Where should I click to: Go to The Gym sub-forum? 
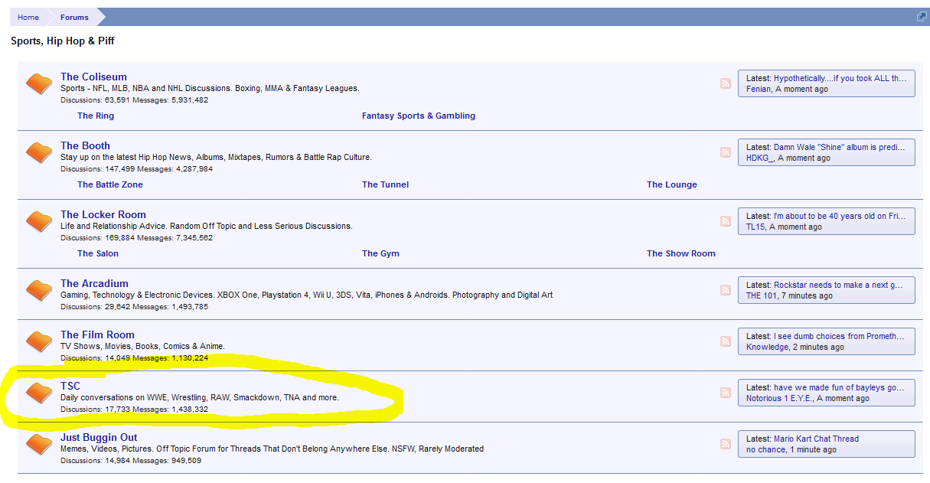[x=380, y=253]
